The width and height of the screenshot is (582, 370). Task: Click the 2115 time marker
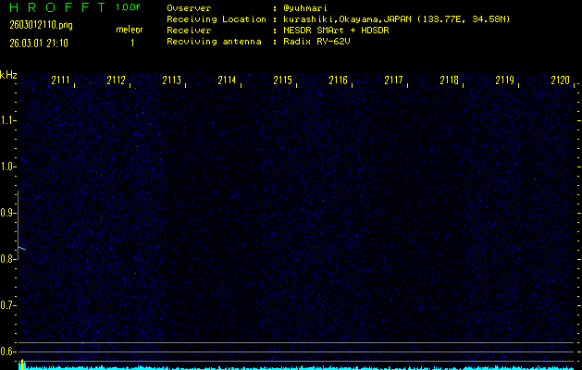tap(283, 80)
